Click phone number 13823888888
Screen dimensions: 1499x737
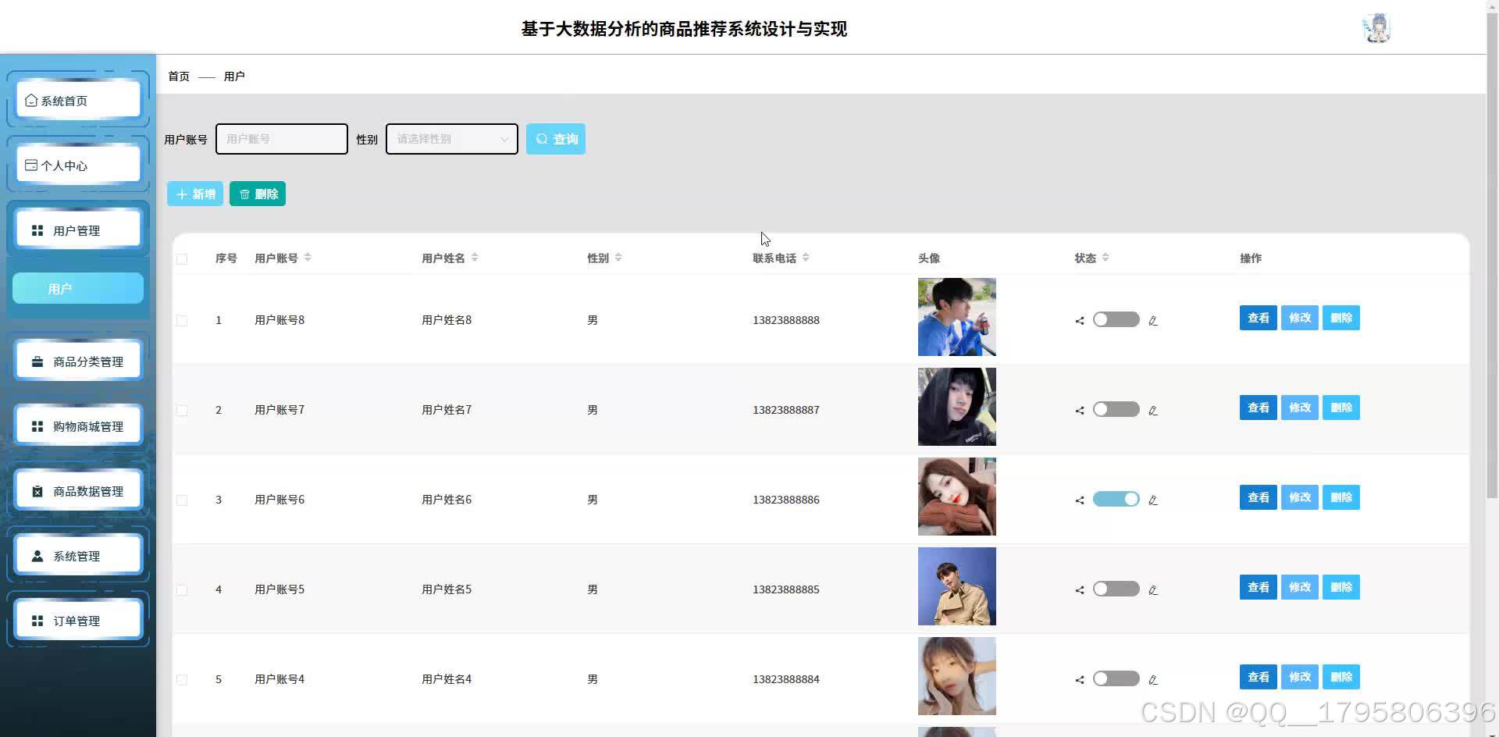tap(786, 320)
